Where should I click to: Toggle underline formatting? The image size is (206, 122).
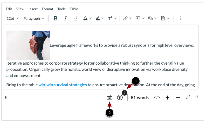pyautogui.click(x=75, y=18)
